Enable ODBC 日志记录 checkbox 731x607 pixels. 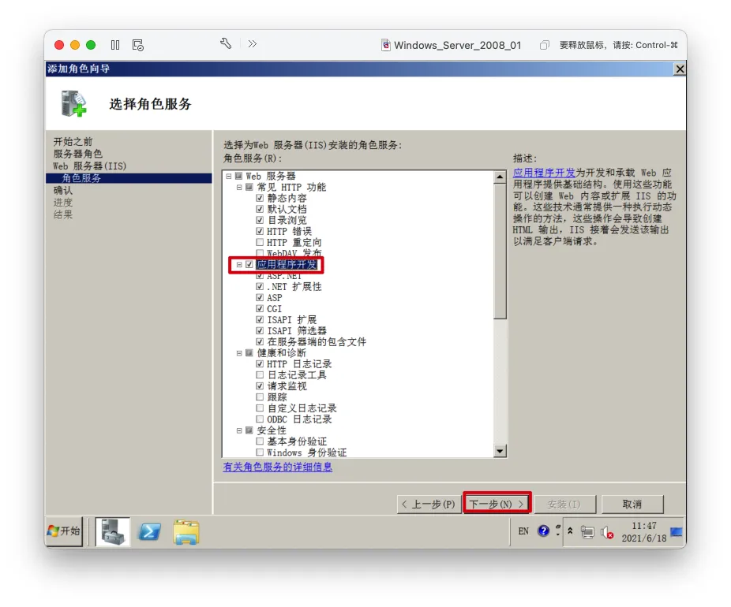pyautogui.click(x=260, y=419)
